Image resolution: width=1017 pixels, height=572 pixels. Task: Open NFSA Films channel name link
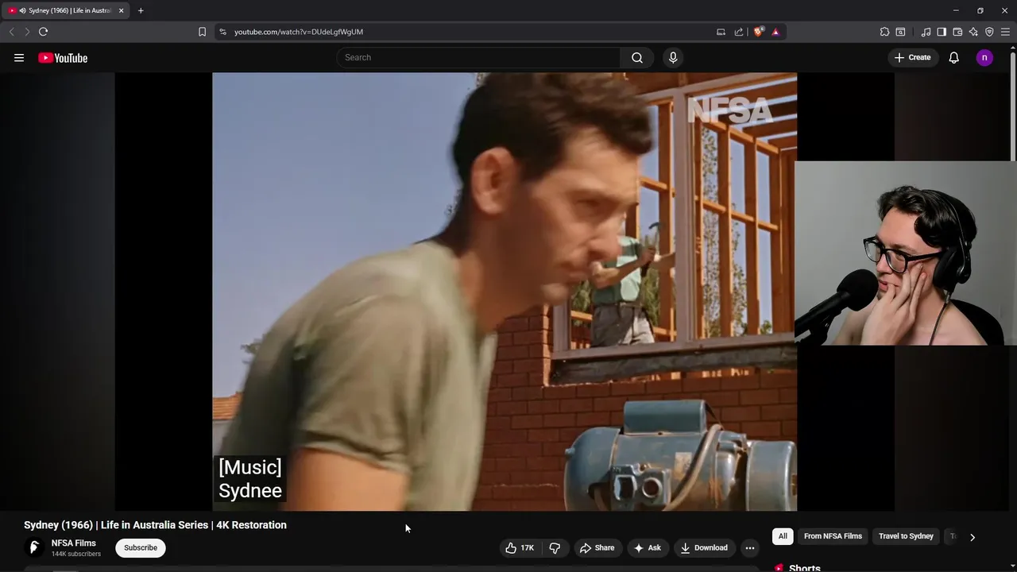74,543
